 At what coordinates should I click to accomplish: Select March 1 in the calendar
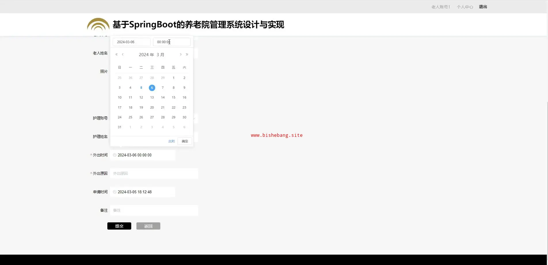[174, 78]
